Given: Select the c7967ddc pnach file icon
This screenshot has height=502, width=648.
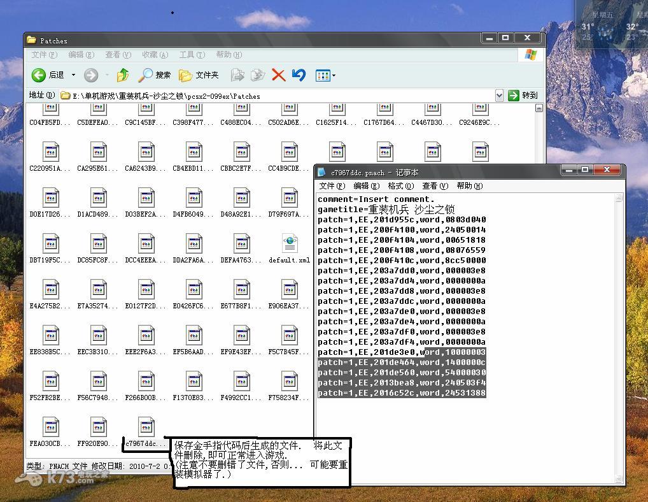Looking at the screenshot, I should click(146, 427).
